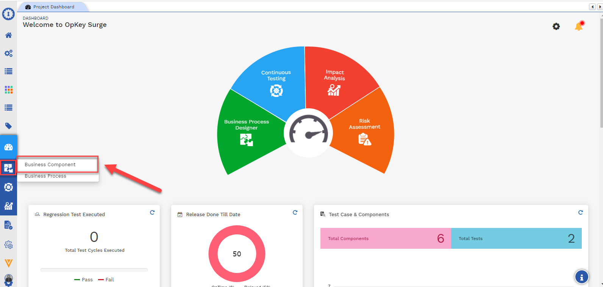
Task: Click the Business Process Designer puzzle icon in the sidebar
Action: [x=8, y=168]
